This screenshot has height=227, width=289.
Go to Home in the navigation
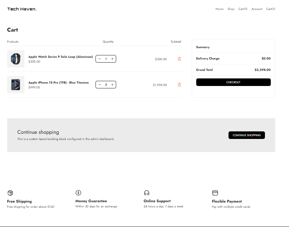(220, 9)
